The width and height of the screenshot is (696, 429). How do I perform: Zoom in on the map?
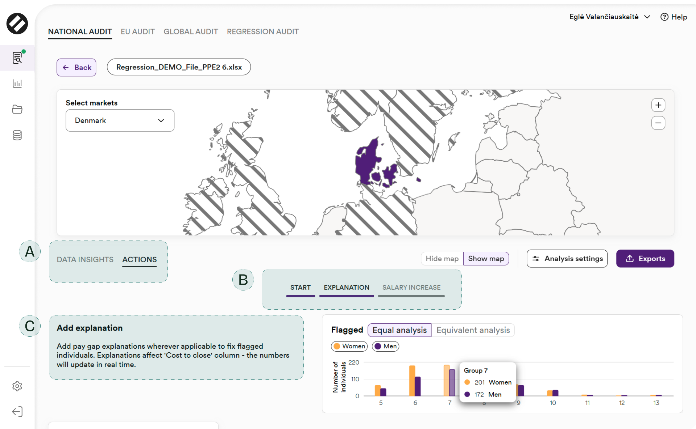tap(658, 105)
